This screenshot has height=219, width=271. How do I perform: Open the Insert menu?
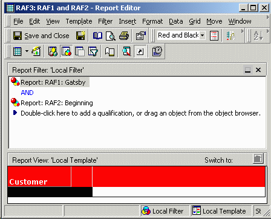coord(128,21)
